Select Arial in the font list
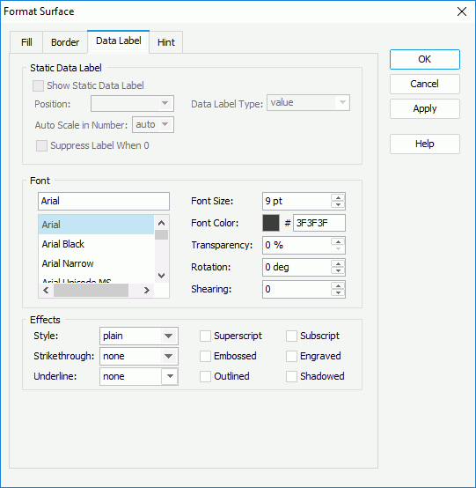This screenshot has height=488, width=476. (96, 225)
